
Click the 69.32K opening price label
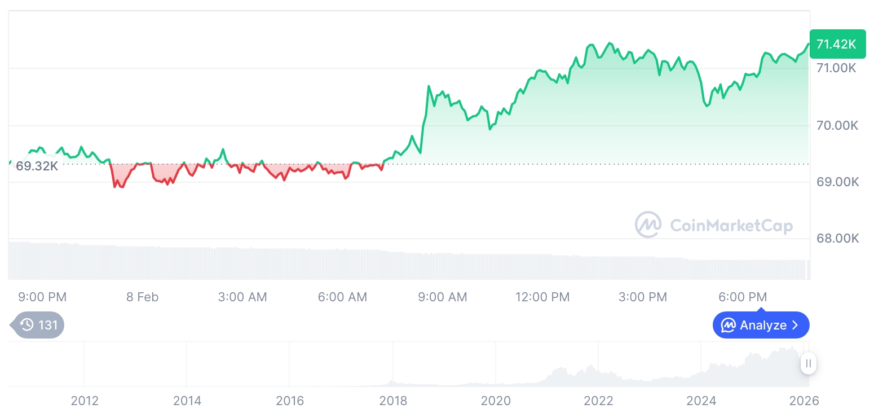point(37,166)
